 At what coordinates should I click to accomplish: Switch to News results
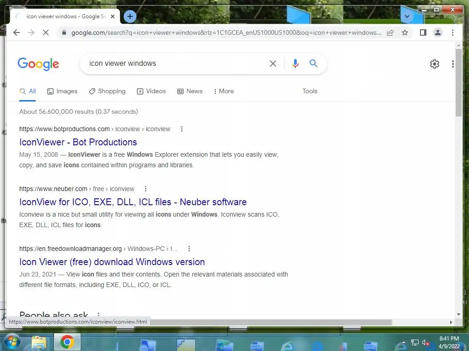190,91
